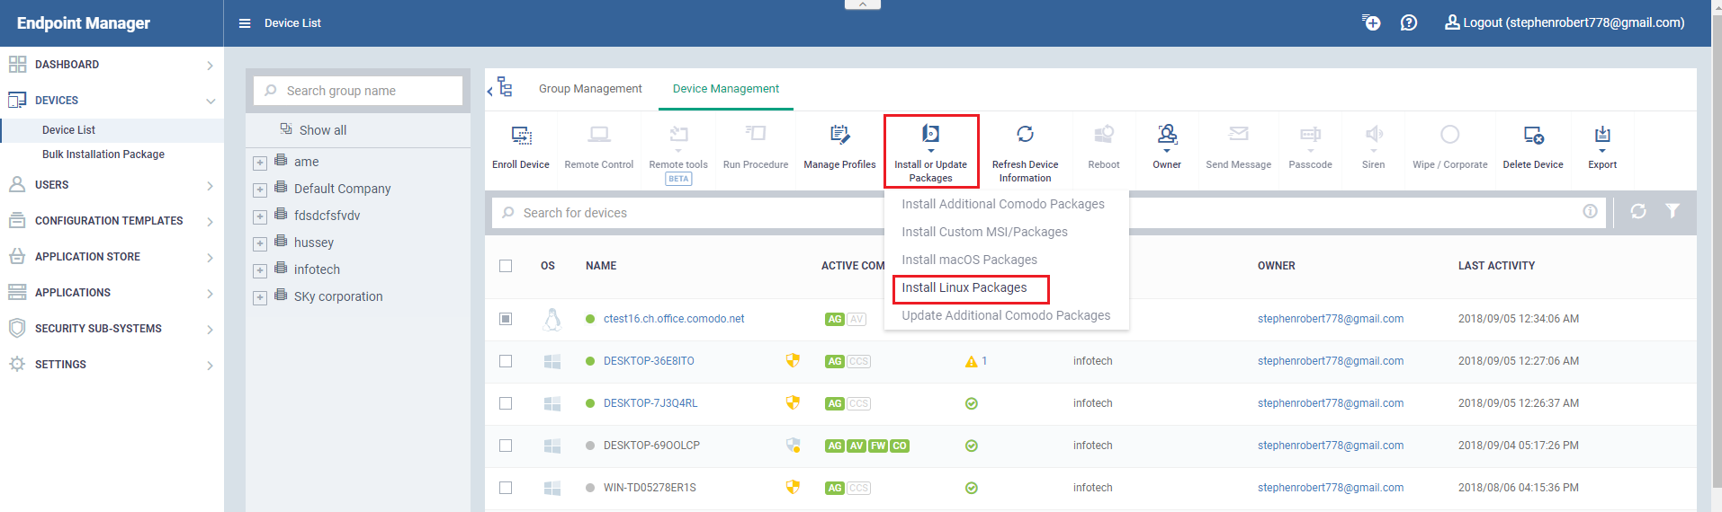Click warning triangle on DESKTOP-36E8ITO row
The image size is (1722, 512).
(971, 361)
